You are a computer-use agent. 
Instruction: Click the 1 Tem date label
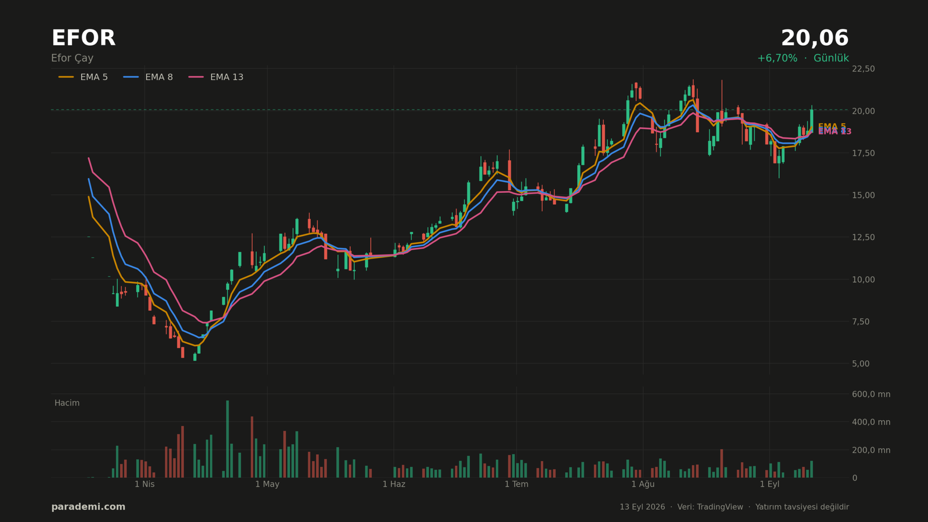[516, 484]
